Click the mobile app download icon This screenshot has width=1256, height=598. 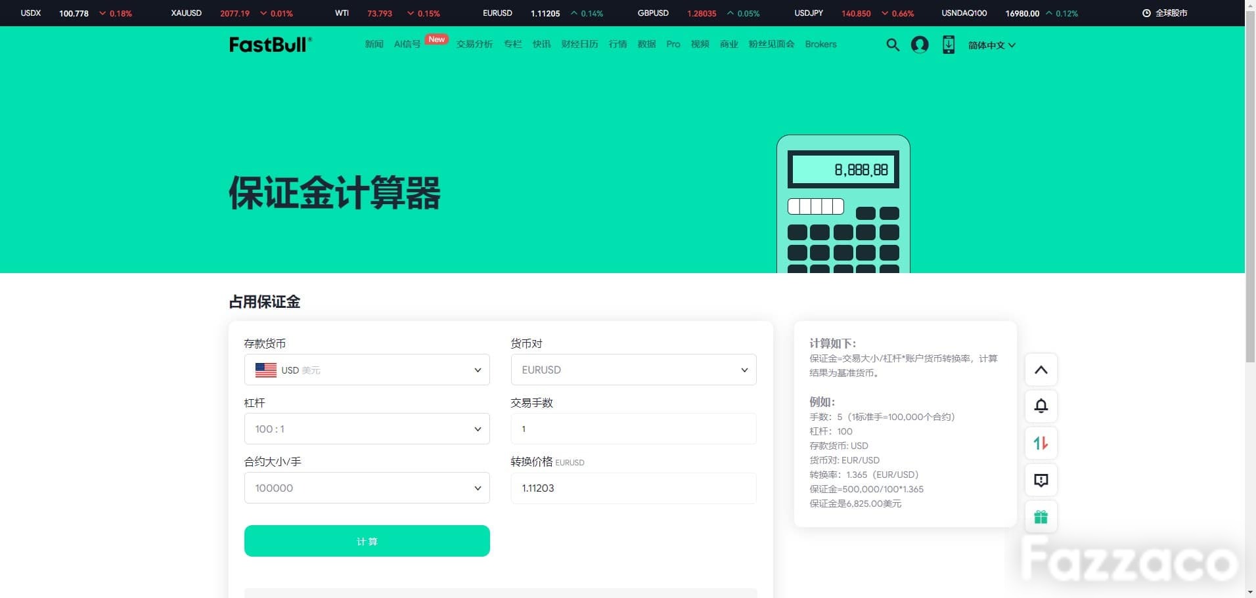coord(949,45)
